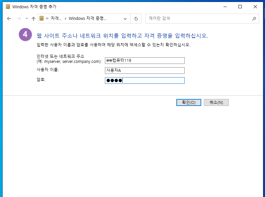265x197 pixels.
Task: Go up one level with the up arrow
Action: [x=34, y=19]
